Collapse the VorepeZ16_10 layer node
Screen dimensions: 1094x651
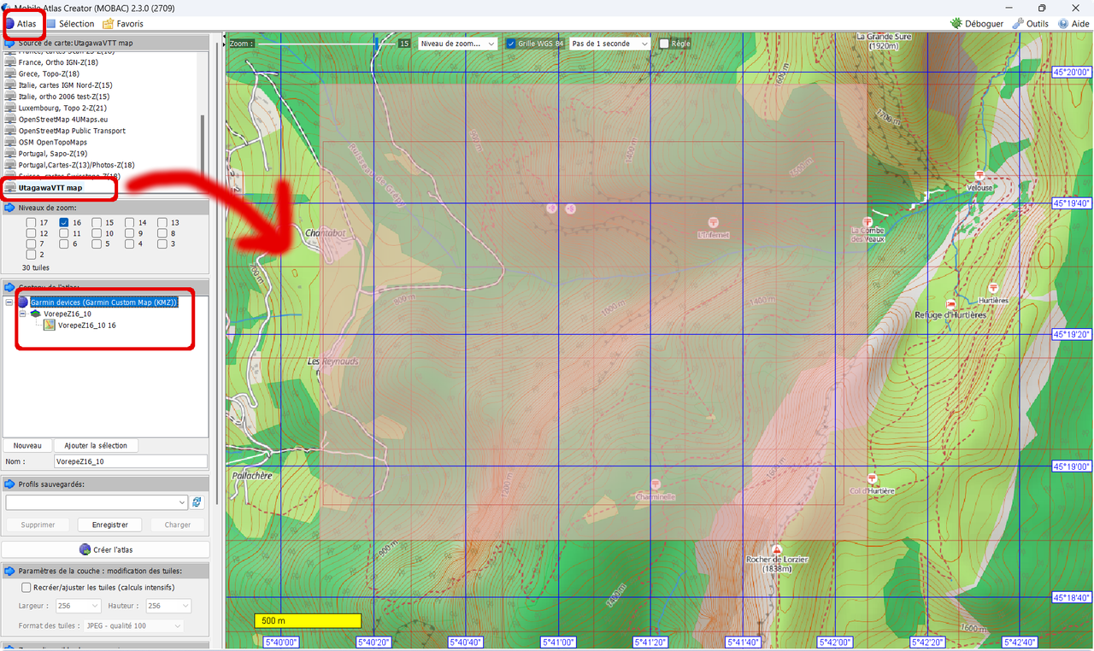coord(22,314)
